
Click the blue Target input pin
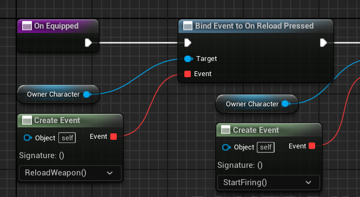(x=188, y=59)
